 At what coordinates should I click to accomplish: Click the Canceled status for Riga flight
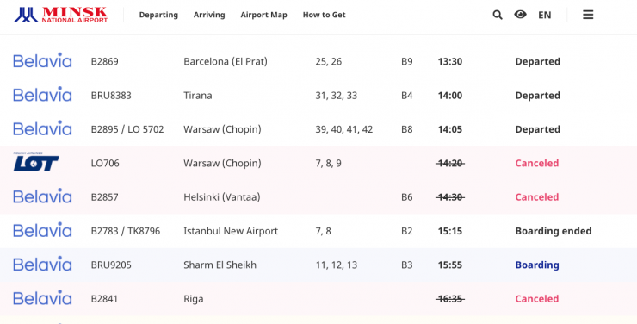coord(537,299)
